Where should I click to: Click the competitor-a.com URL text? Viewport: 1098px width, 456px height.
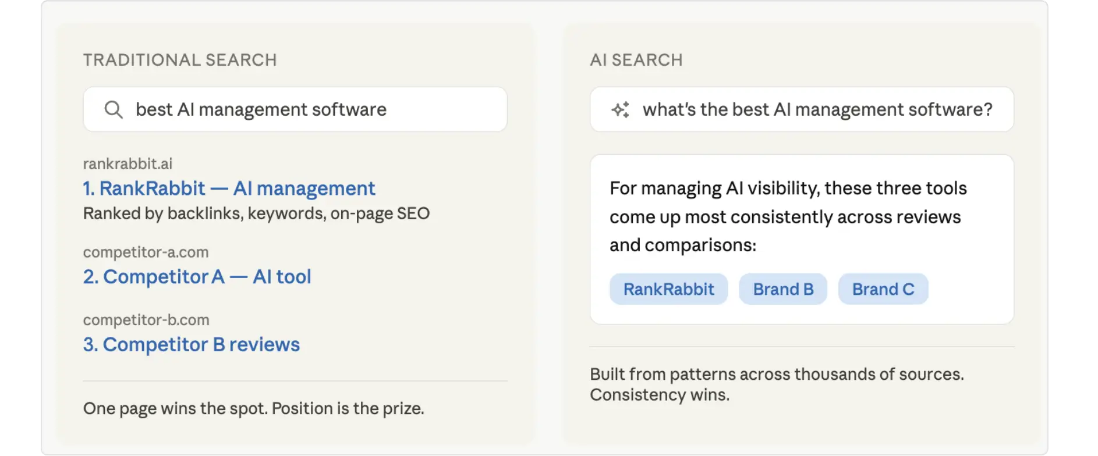[146, 252]
